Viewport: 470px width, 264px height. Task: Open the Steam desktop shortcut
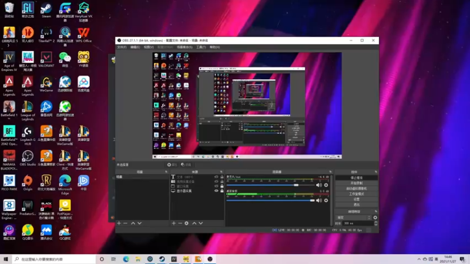coord(46,10)
